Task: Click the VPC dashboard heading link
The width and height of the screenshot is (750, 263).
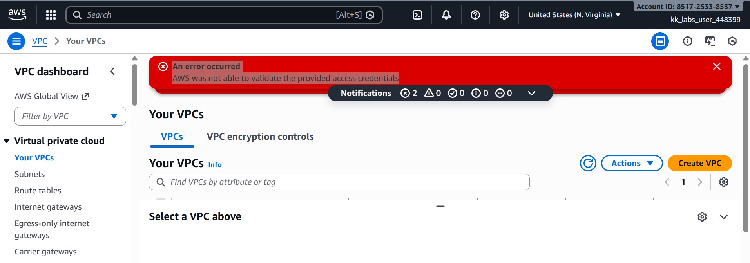Action: tap(51, 72)
